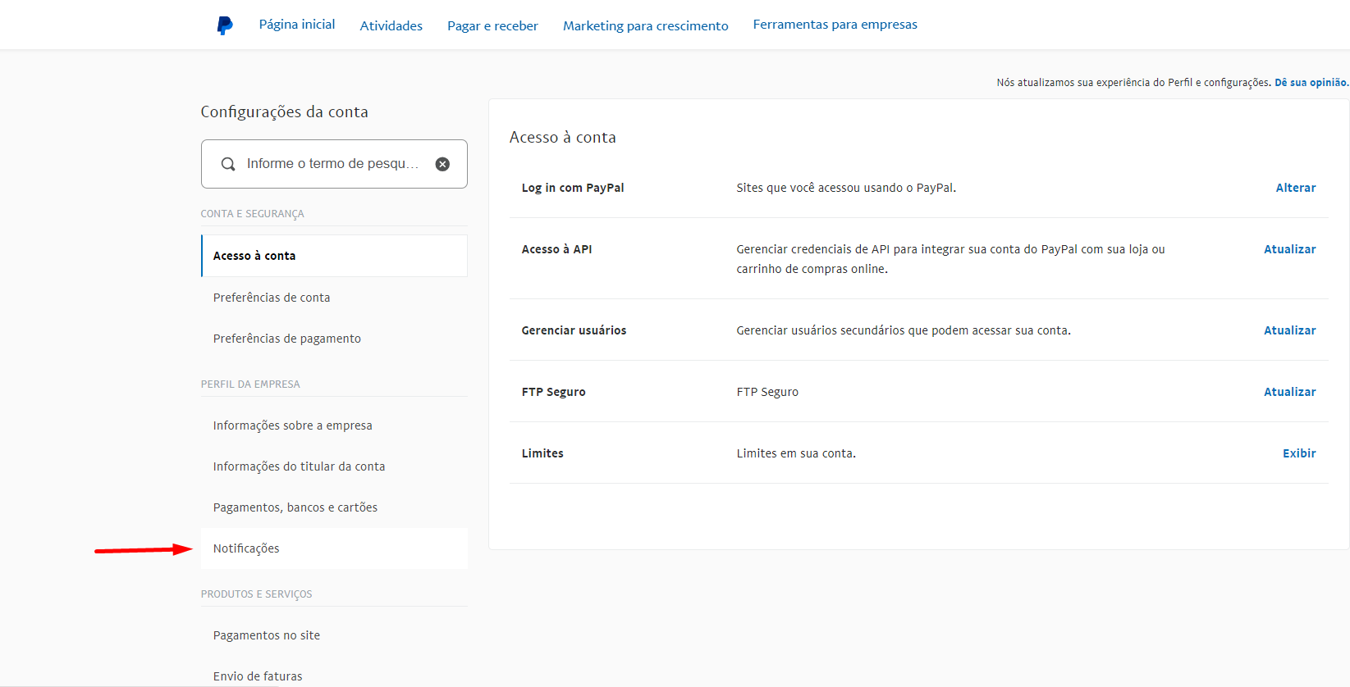
Task: Open Notificações in the sidebar
Action: tap(334, 548)
